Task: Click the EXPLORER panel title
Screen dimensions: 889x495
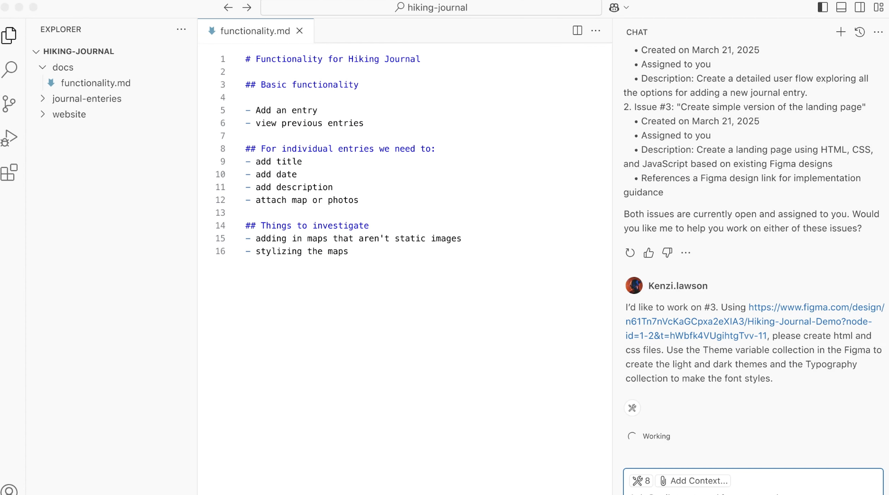Action: point(61,29)
